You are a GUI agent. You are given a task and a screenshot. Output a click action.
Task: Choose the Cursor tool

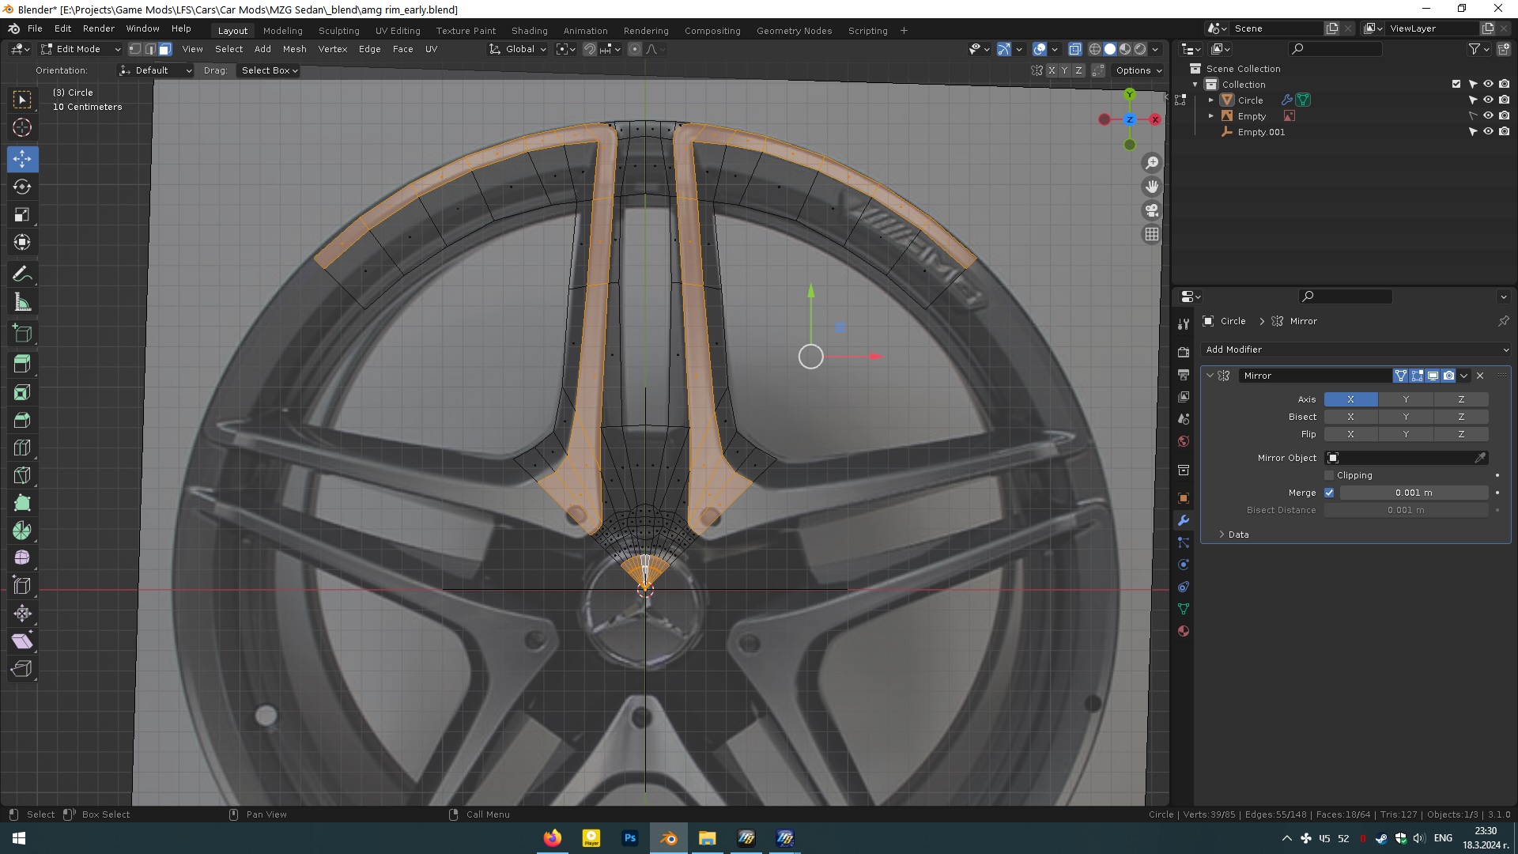(22, 127)
